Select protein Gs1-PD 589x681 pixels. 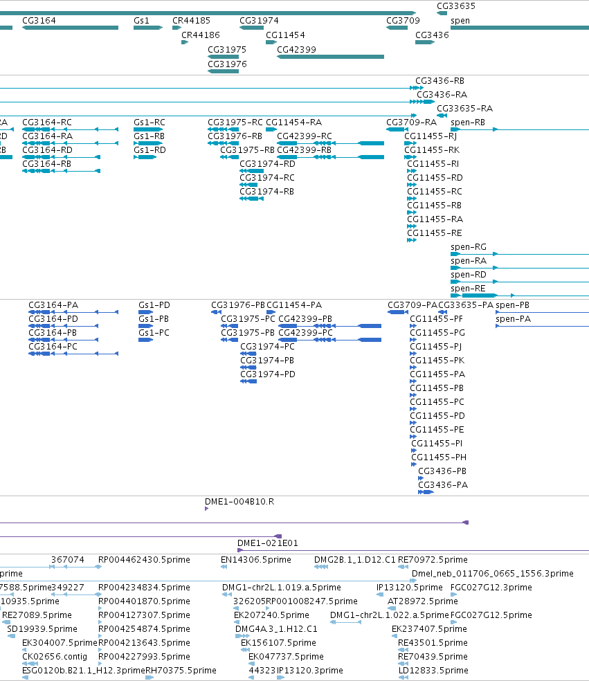click(x=154, y=305)
